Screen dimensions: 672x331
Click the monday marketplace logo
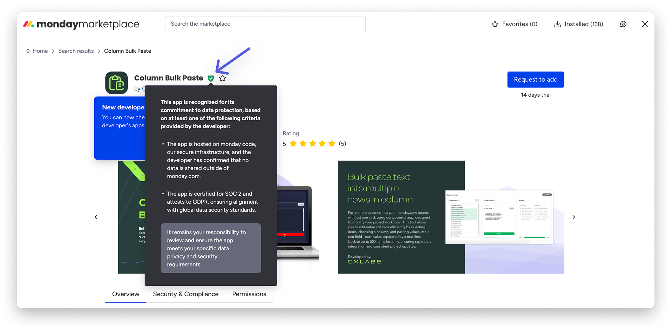81,24
